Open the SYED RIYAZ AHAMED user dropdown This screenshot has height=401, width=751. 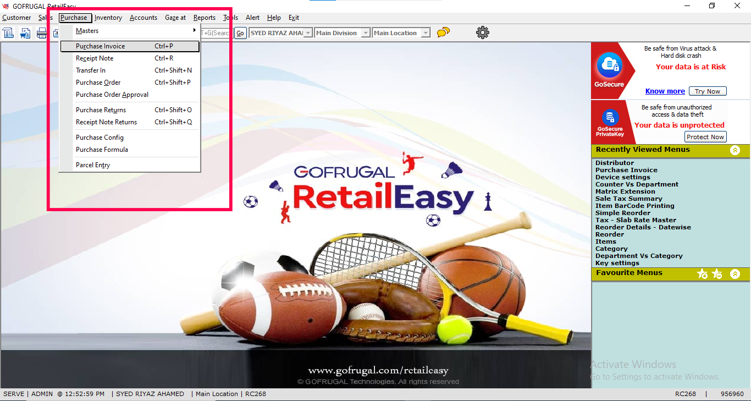308,33
